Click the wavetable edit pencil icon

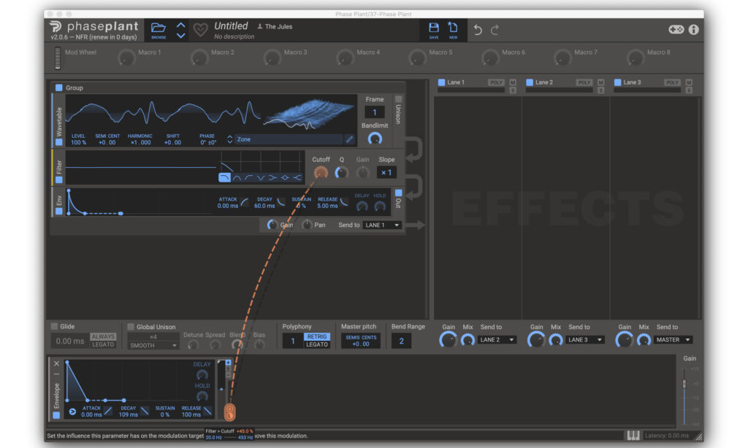click(350, 139)
